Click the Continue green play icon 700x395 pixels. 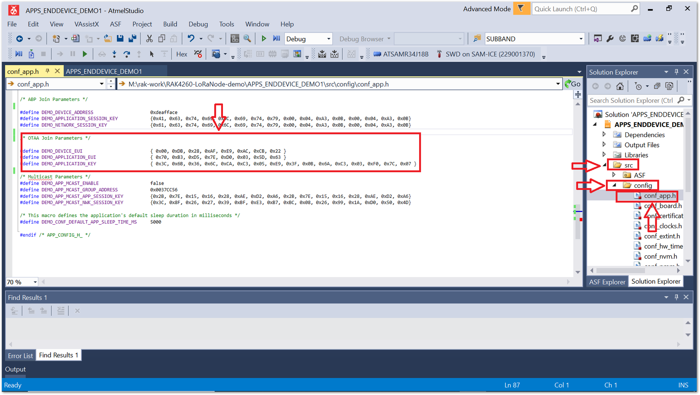pyautogui.click(x=85, y=54)
